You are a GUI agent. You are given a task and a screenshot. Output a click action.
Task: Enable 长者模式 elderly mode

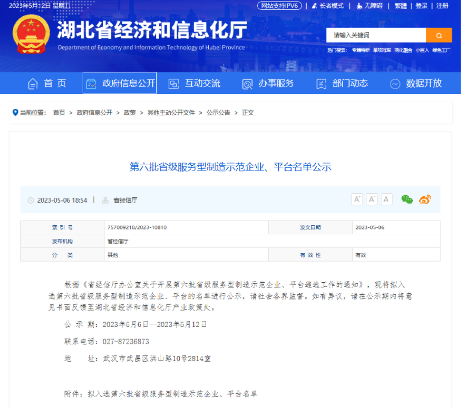click(x=328, y=6)
